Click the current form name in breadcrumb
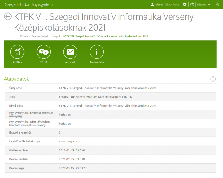The width and height of the screenshot is (223, 178). [106, 36]
